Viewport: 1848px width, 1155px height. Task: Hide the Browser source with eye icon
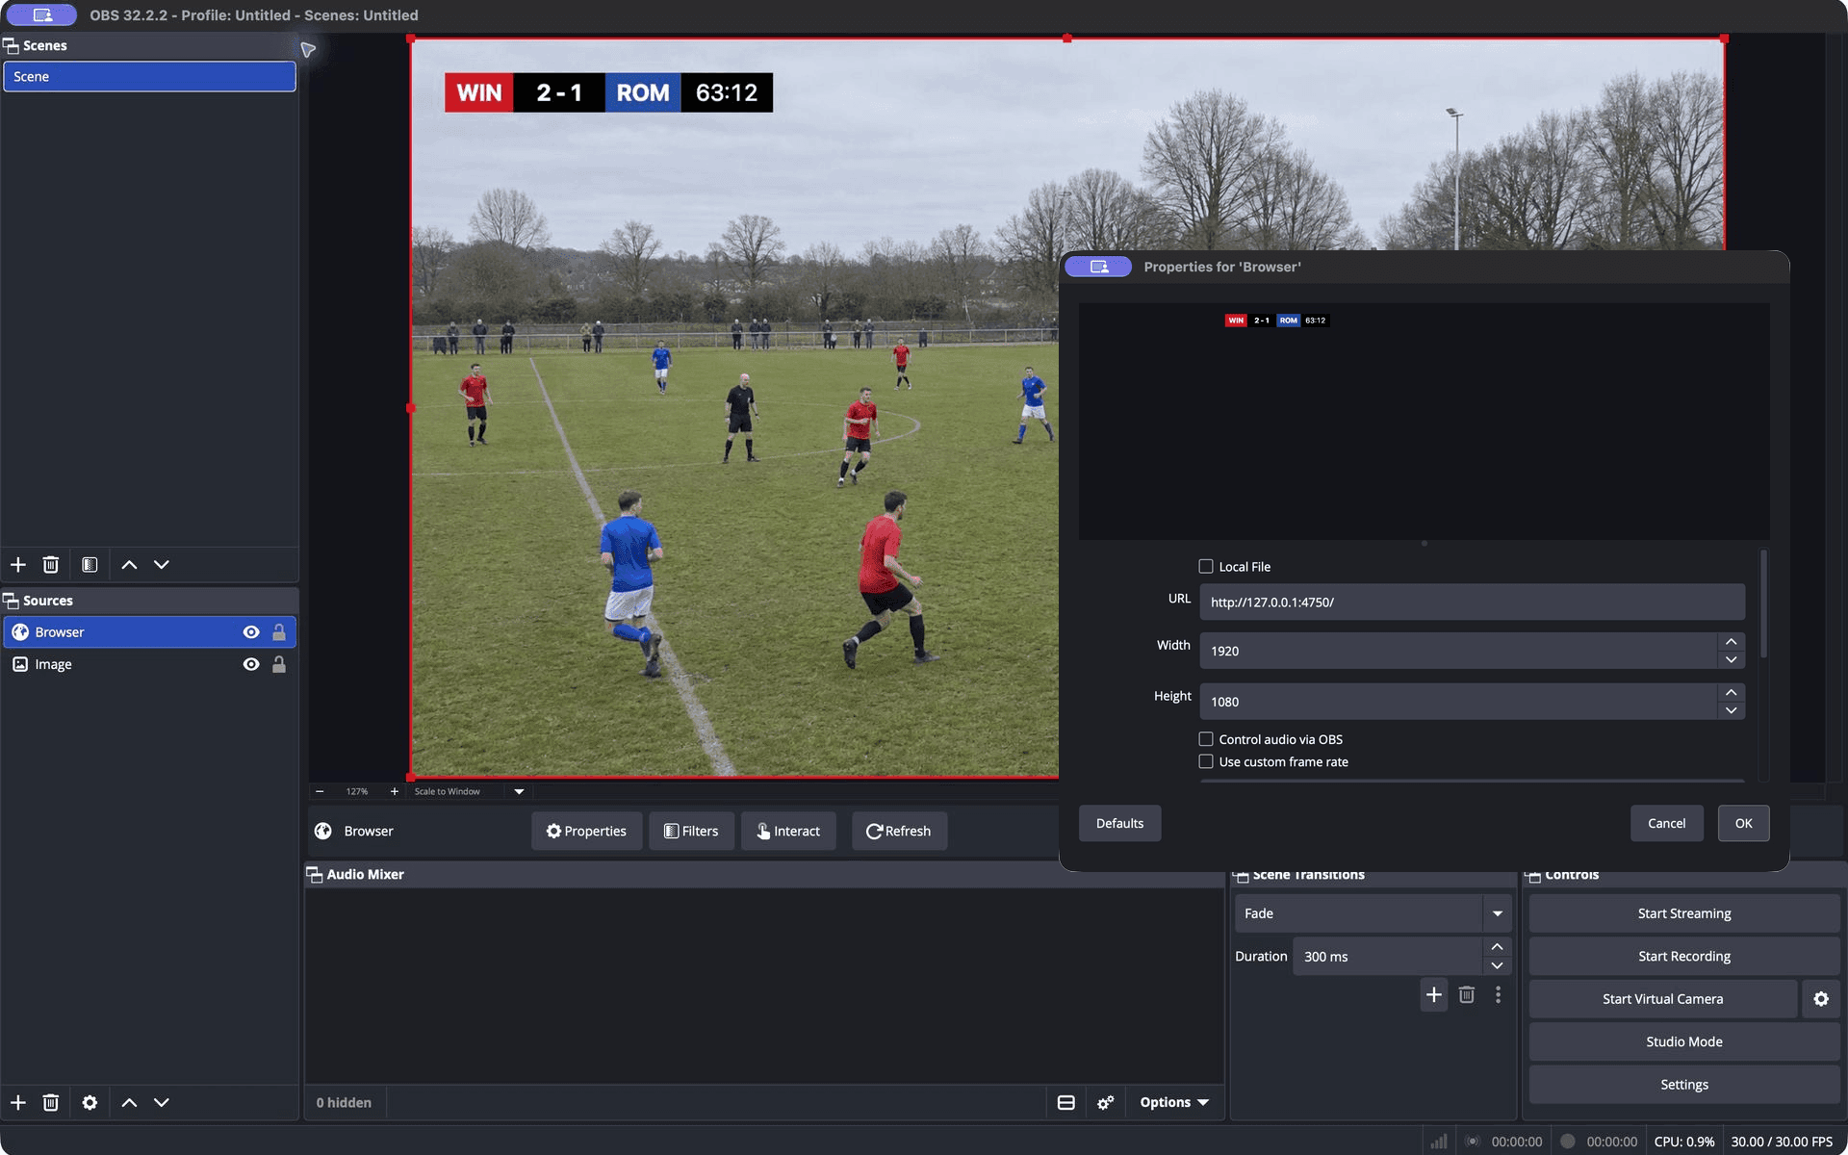tap(251, 632)
